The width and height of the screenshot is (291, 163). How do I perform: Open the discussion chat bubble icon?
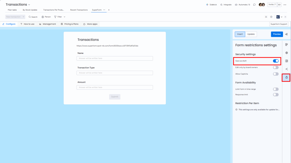tap(254, 5)
